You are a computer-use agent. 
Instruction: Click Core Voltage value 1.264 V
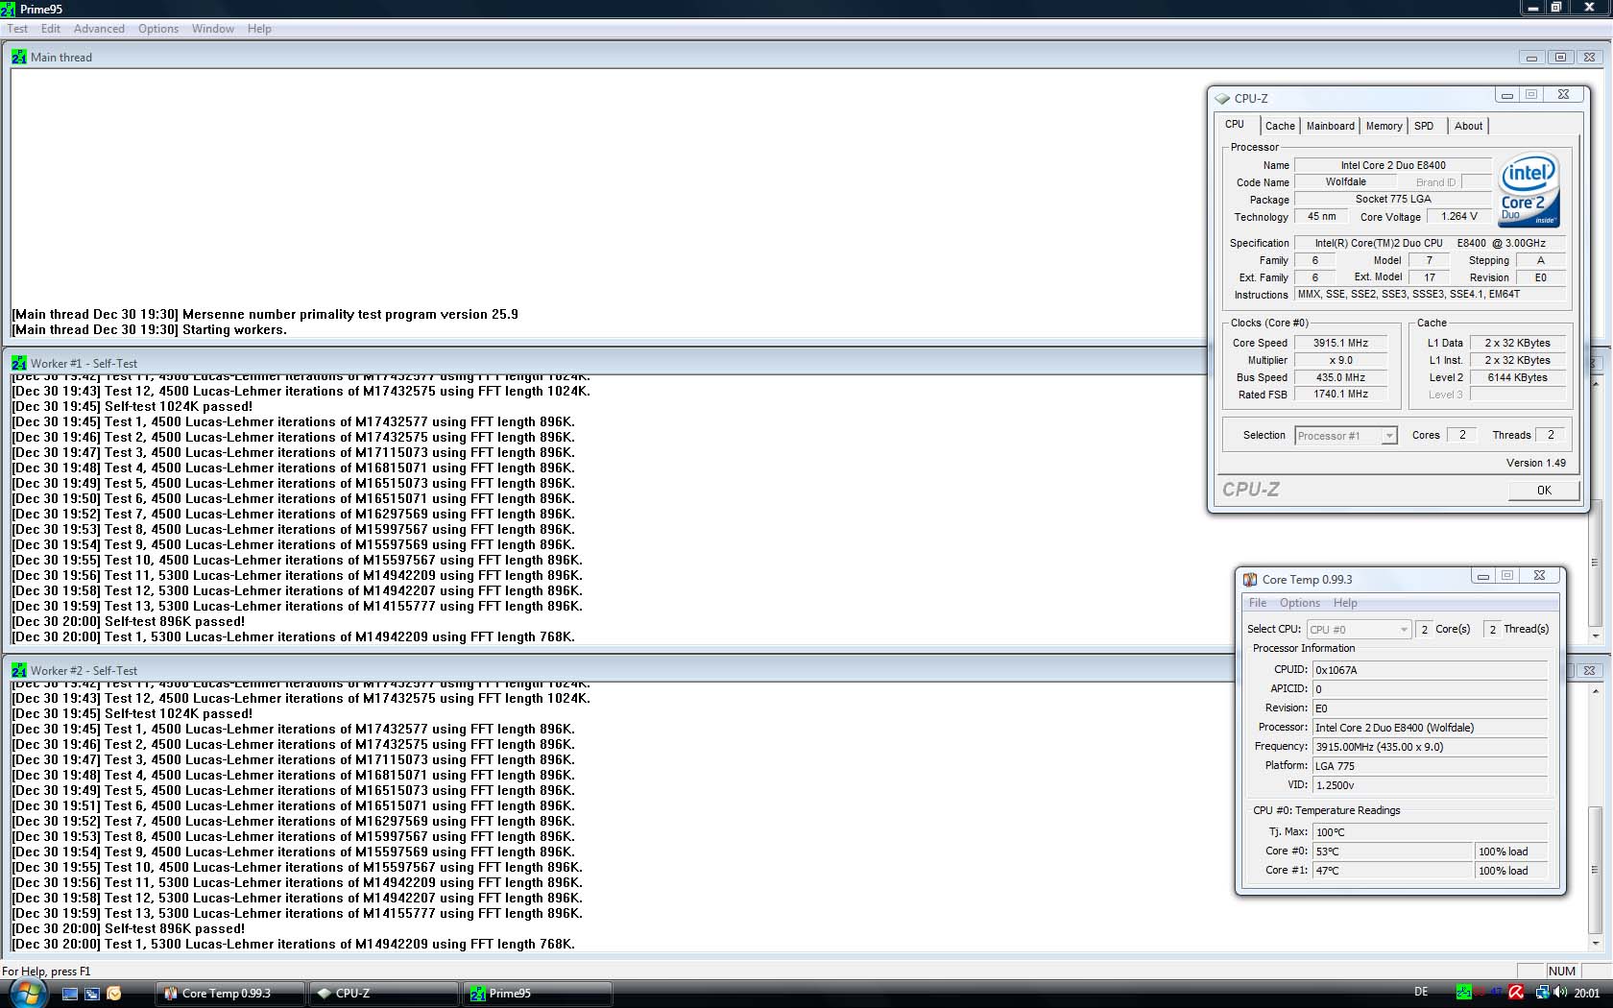click(1459, 217)
